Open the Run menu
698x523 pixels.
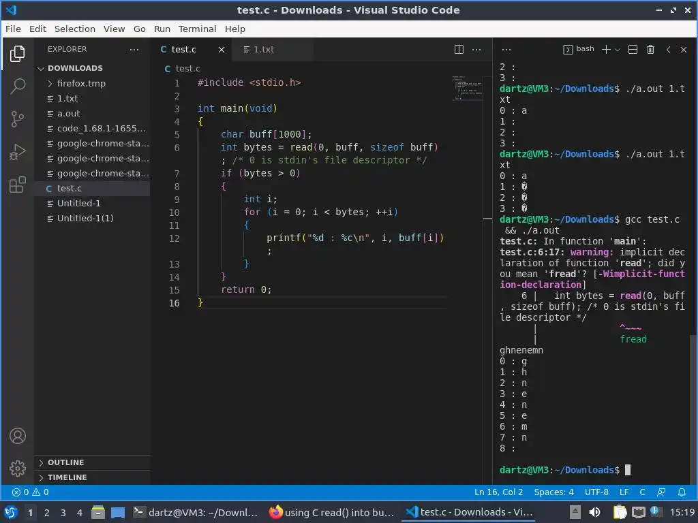tap(162, 29)
